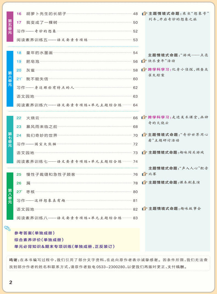This screenshot has height=294, width=217.
Task: Click 阅读素养训练五 entry
Action: [x=77, y=40]
